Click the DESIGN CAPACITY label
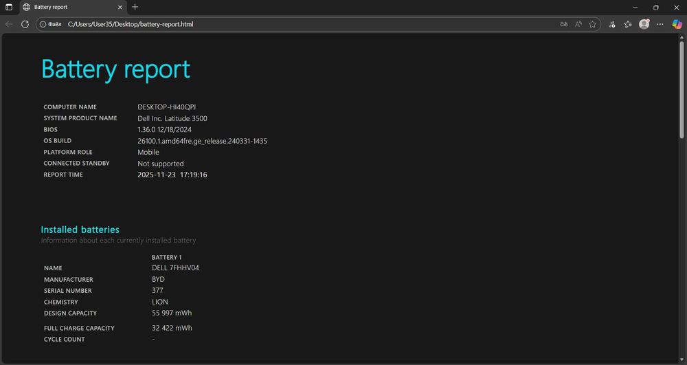687x365 pixels. (x=70, y=313)
